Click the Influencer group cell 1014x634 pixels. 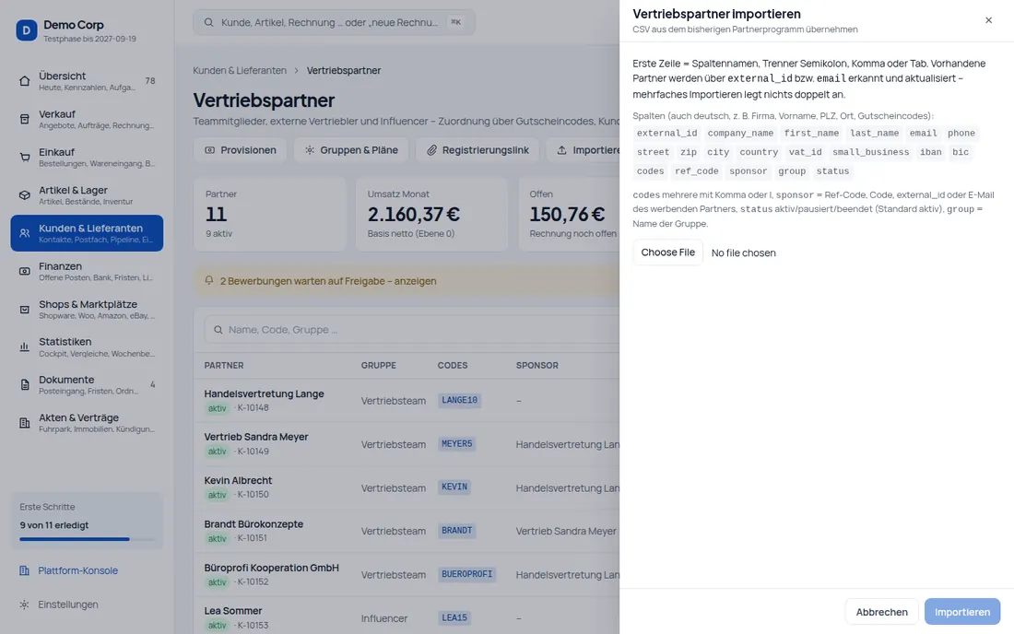384,618
